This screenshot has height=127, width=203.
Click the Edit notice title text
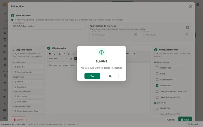coord(17,6)
